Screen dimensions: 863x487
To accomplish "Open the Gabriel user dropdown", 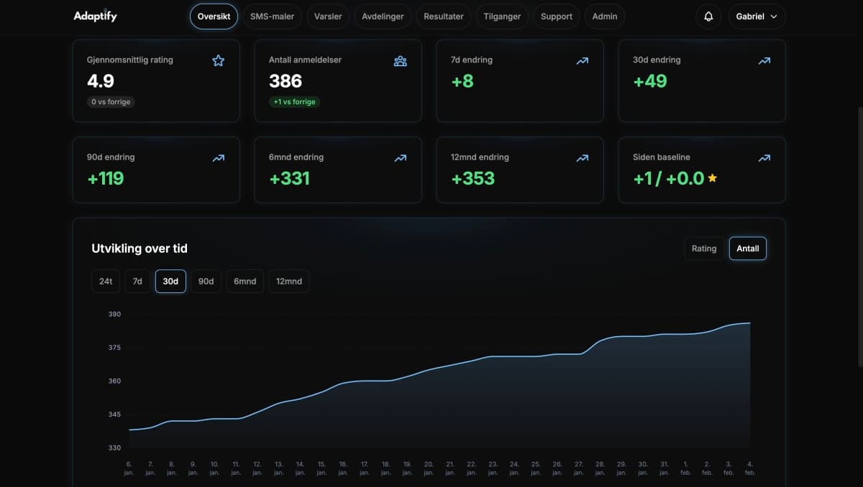I will click(757, 17).
